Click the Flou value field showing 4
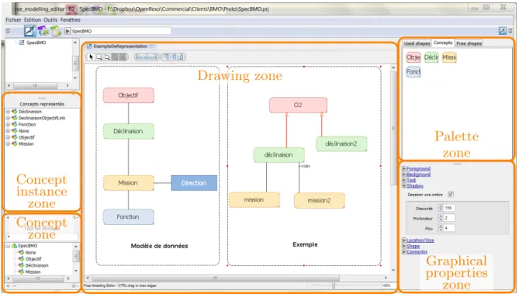519x294 pixels. tap(449, 228)
